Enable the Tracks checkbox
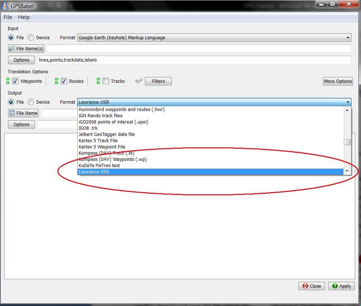 click(x=106, y=81)
